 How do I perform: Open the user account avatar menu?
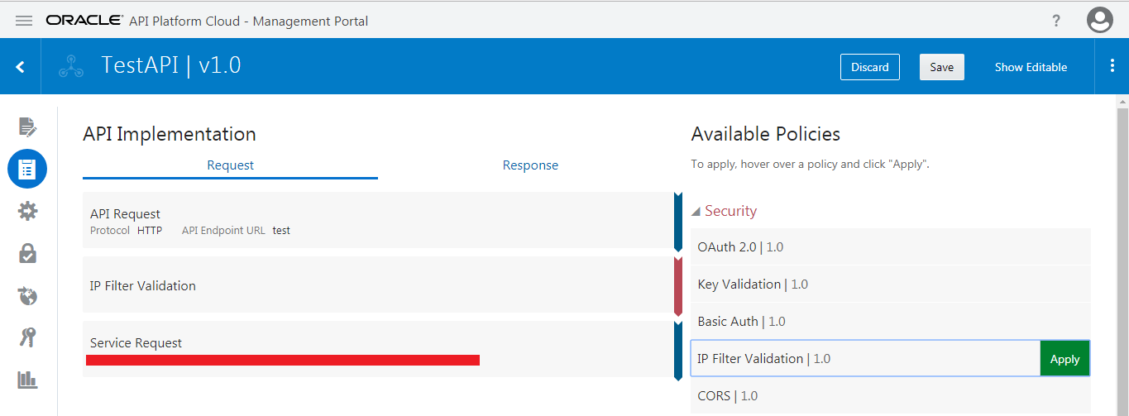click(1099, 21)
